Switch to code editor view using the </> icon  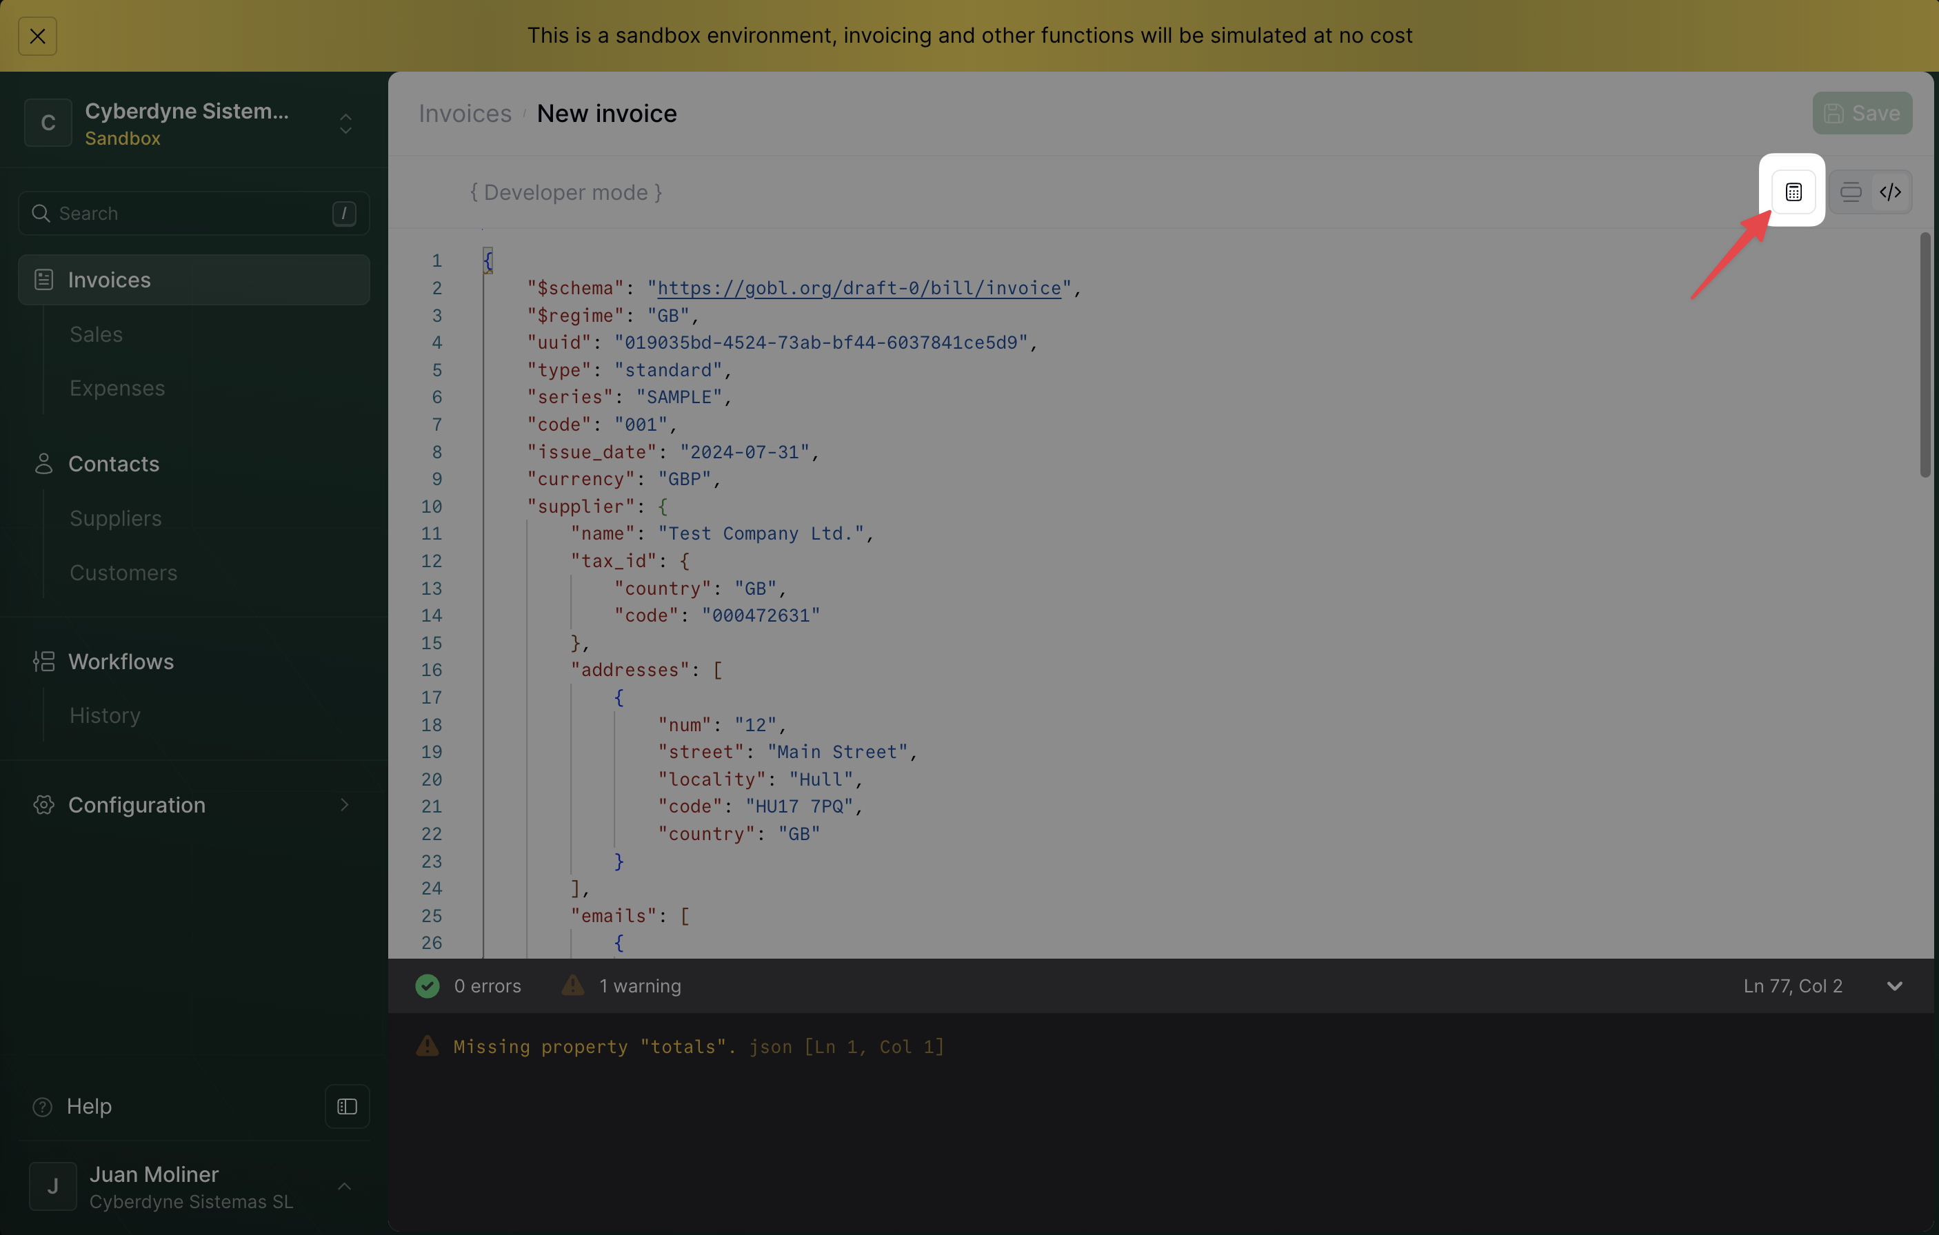tap(1891, 192)
